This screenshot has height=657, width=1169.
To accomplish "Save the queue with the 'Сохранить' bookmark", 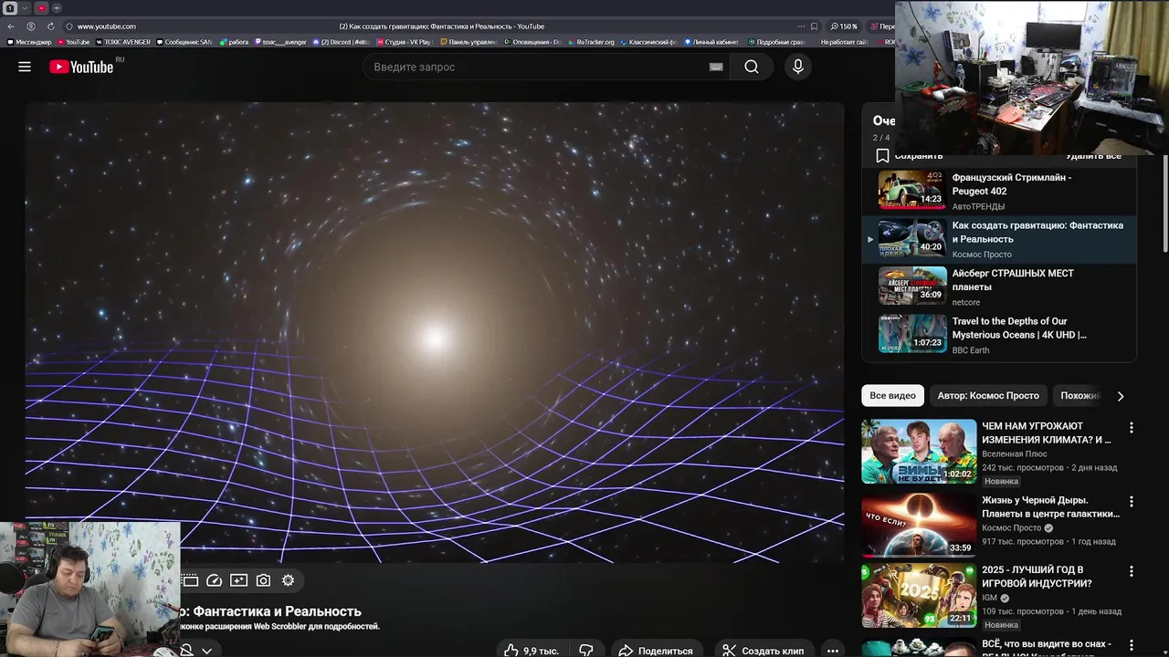I will click(909, 156).
